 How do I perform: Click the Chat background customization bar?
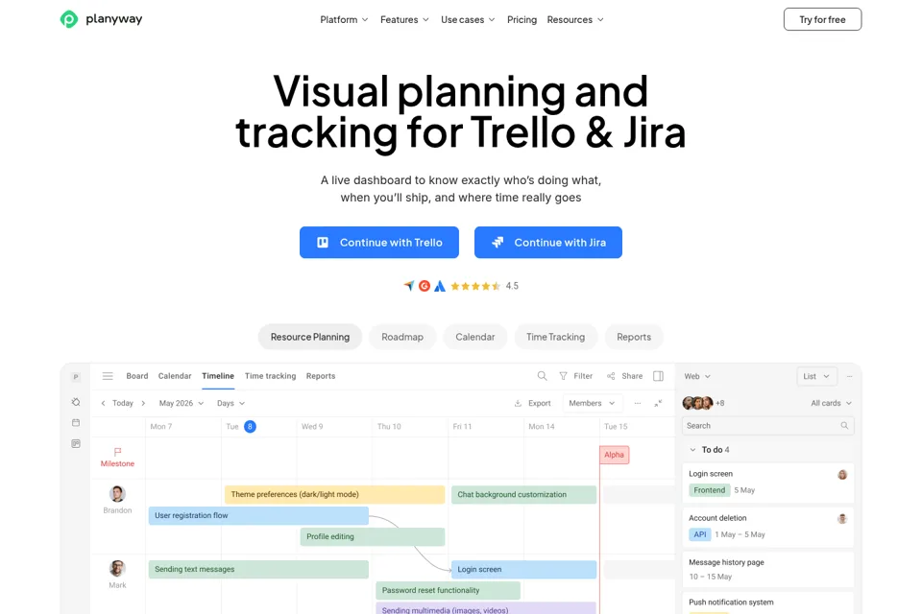click(x=524, y=494)
